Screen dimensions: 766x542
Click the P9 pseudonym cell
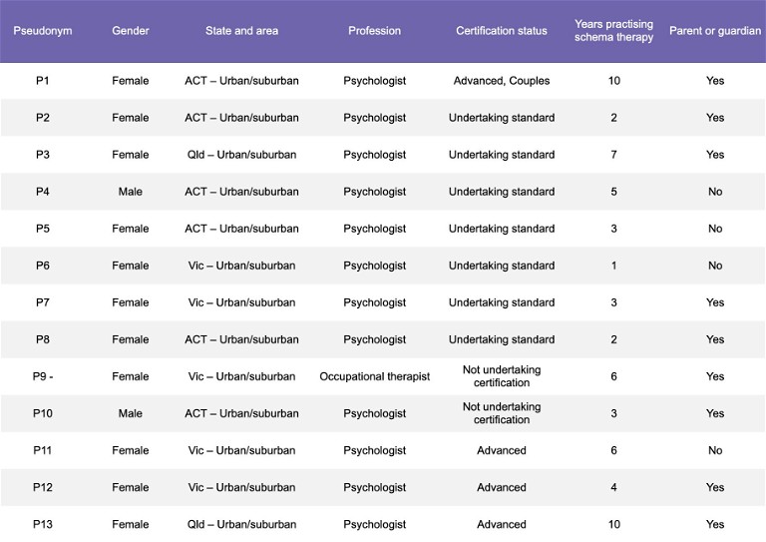[x=43, y=376]
